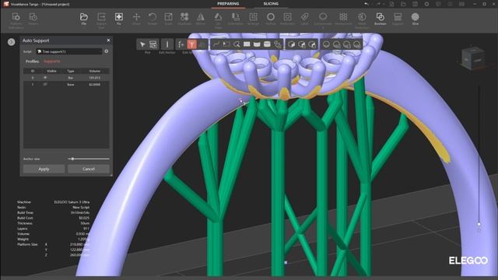The image size is (498, 280).
Task: Open the File tool in top toolbar
Action: 84,19
